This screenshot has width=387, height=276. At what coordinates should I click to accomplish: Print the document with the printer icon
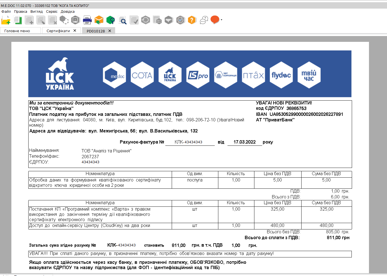[87, 20]
